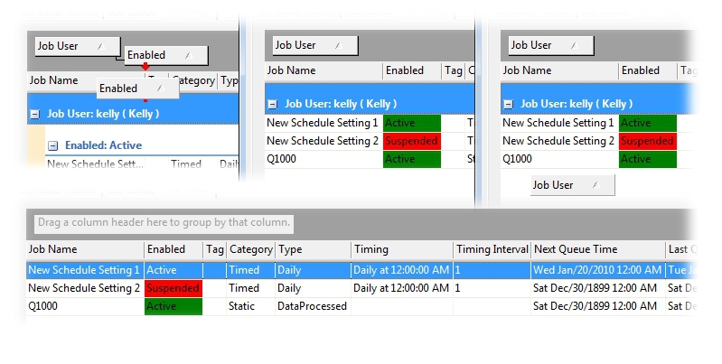Select the DataProcessed type cell
Viewport: 722px width, 364px height.
(x=312, y=306)
